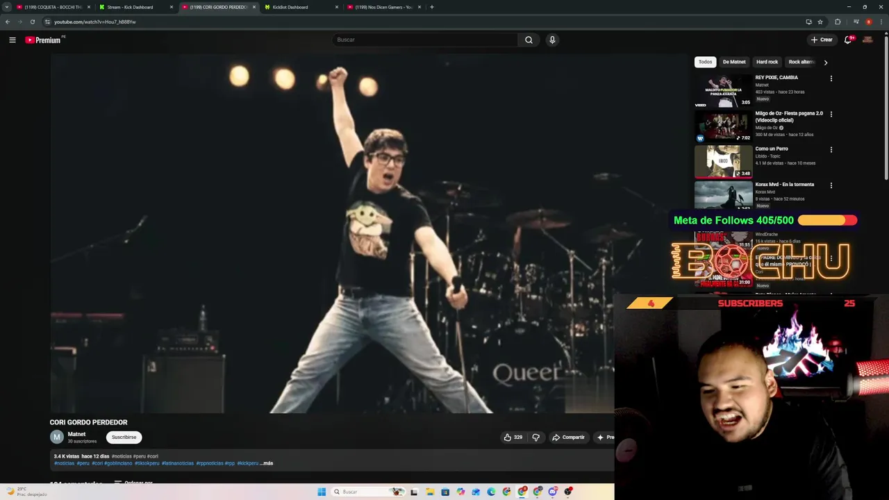The image size is (889, 500).
Task: Click the Como un Perro title
Action: pos(772,149)
